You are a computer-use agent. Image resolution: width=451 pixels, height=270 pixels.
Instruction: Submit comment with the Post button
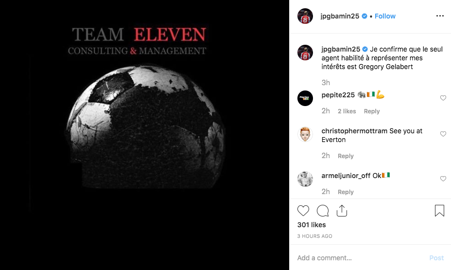(436, 258)
